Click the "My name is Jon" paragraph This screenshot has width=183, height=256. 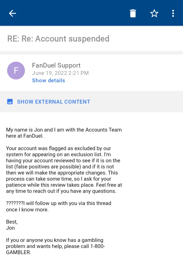(x=64, y=133)
